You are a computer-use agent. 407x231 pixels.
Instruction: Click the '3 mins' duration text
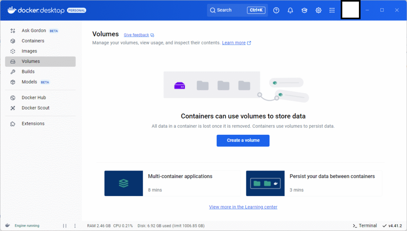tap(297, 190)
